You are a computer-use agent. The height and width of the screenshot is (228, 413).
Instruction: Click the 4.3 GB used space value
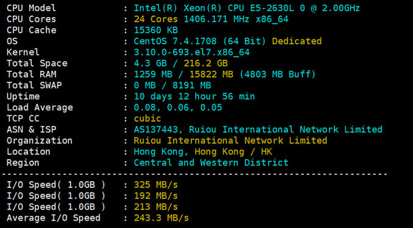click(151, 63)
